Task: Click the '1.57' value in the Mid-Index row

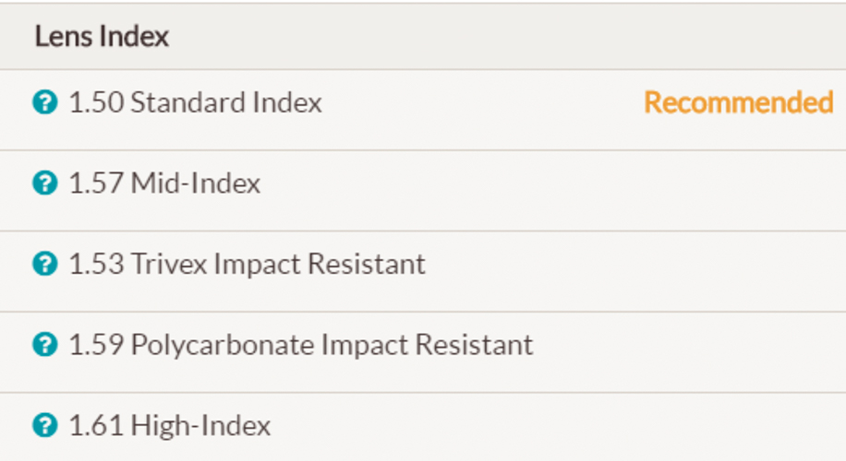Action: 96,183
